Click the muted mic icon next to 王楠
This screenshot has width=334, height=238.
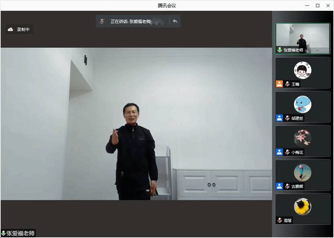(x=287, y=84)
